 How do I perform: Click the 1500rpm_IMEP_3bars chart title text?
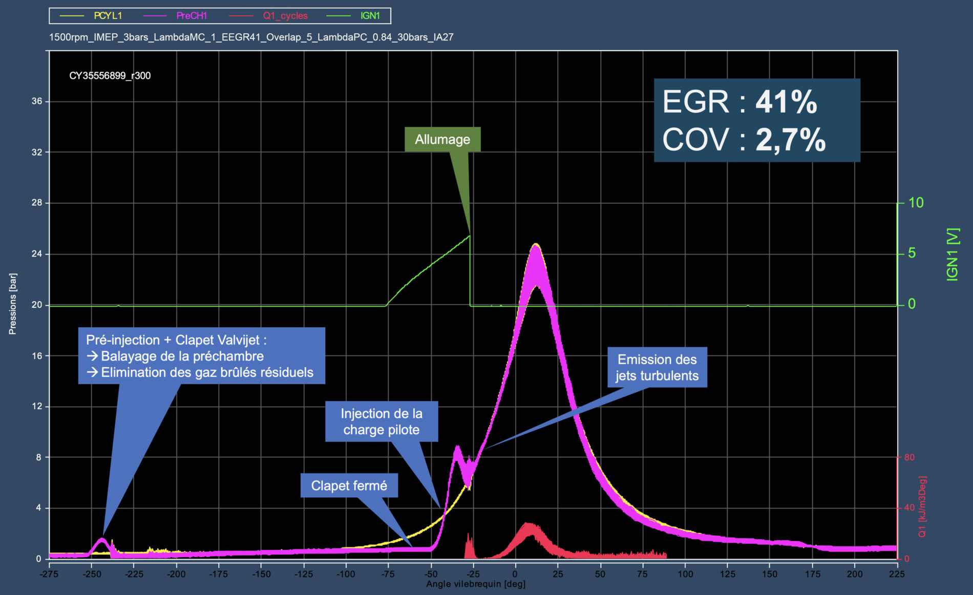251,37
